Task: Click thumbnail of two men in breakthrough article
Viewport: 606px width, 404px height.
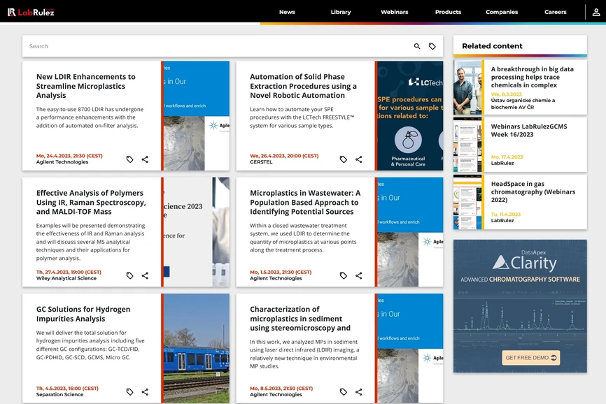Action: [x=467, y=87]
